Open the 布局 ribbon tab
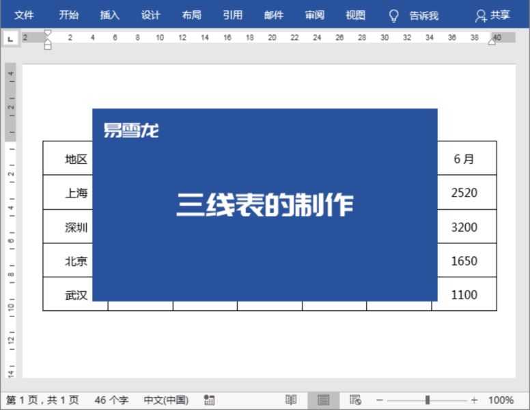This screenshot has width=530, height=410. (192, 15)
